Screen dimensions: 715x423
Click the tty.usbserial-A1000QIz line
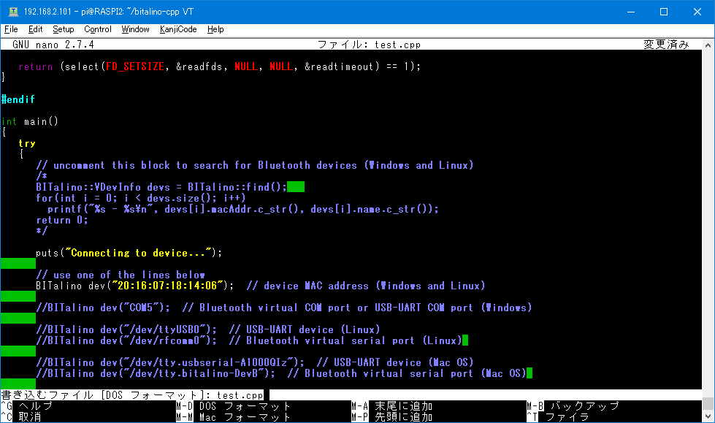tap(255, 362)
